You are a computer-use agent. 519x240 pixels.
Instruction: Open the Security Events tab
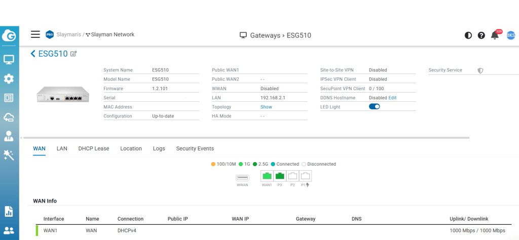tap(195, 148)
